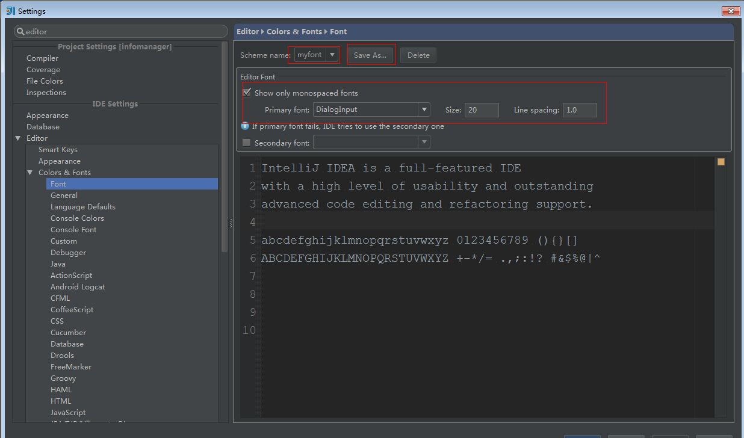Select the highlighted Font tree item
The width and height of the screenshot is (744, 438).
click(x=132, y=184)
